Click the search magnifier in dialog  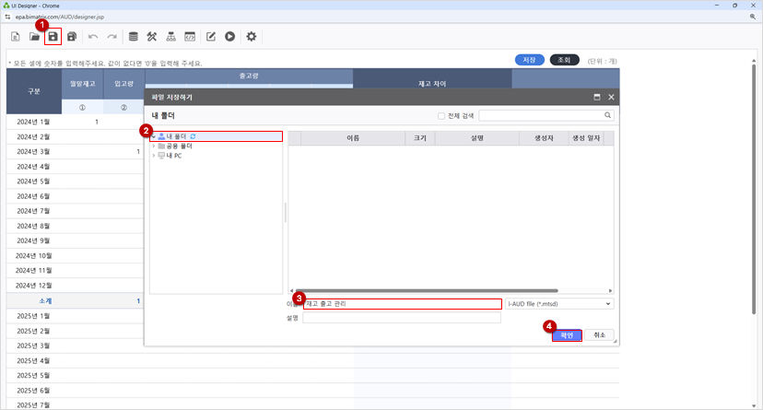pyautogui.click(x=608, y=116)
